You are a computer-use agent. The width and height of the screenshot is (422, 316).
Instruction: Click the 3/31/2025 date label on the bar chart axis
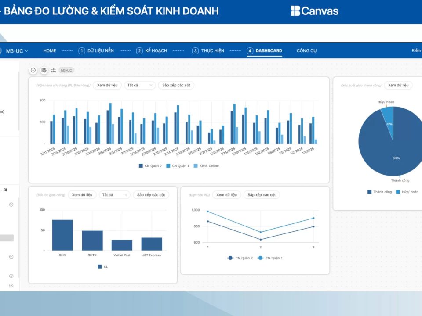coord(47,151)
